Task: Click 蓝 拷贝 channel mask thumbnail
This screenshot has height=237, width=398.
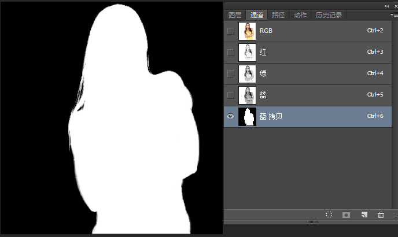Action: pos(247,116)
